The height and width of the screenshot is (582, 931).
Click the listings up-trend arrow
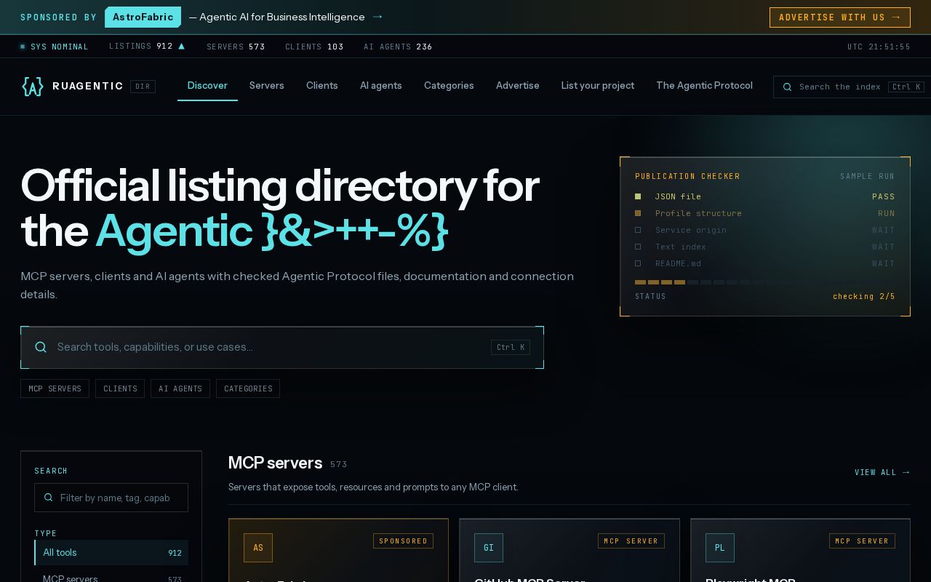pos(181,46)
